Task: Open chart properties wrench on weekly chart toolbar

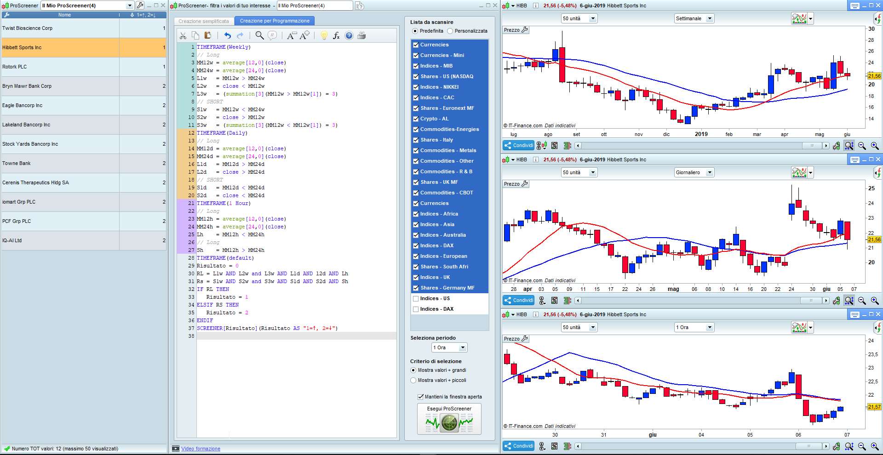Action: pyautogui.click(x=836, y=146)
